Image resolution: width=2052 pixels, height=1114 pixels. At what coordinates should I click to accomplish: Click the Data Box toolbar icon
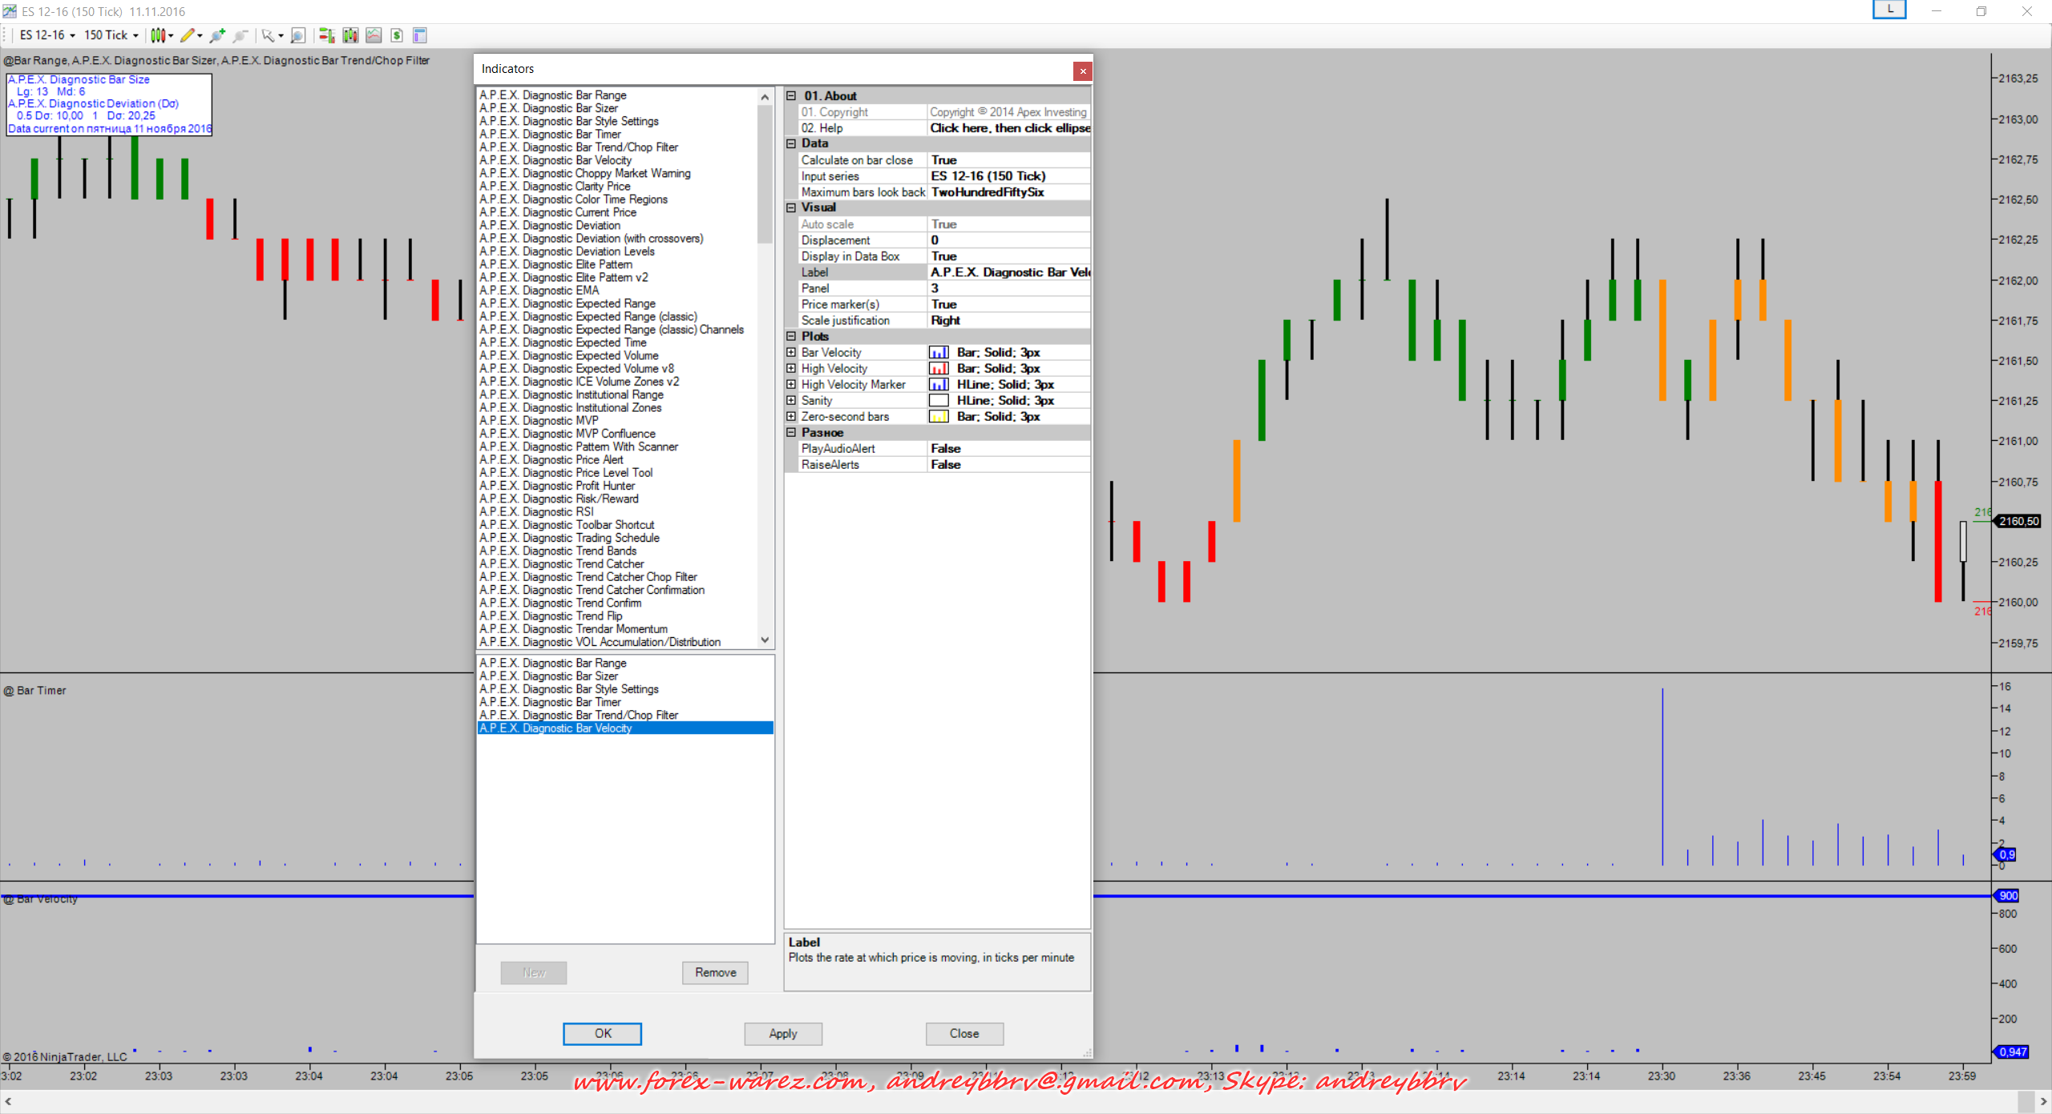pos(419,35)
